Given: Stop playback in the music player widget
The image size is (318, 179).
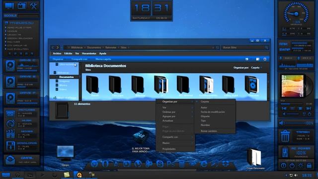Looking at the screenshot, I should click(300, 108).
